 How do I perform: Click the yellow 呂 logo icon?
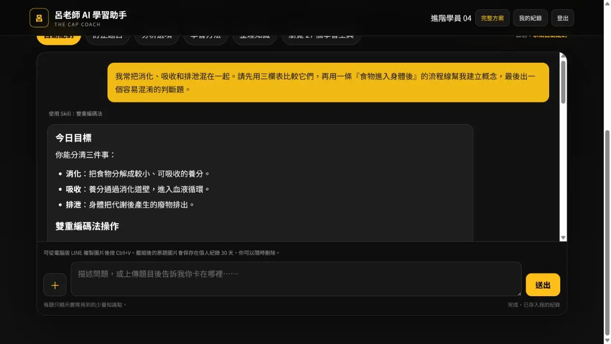click(39, 18)
